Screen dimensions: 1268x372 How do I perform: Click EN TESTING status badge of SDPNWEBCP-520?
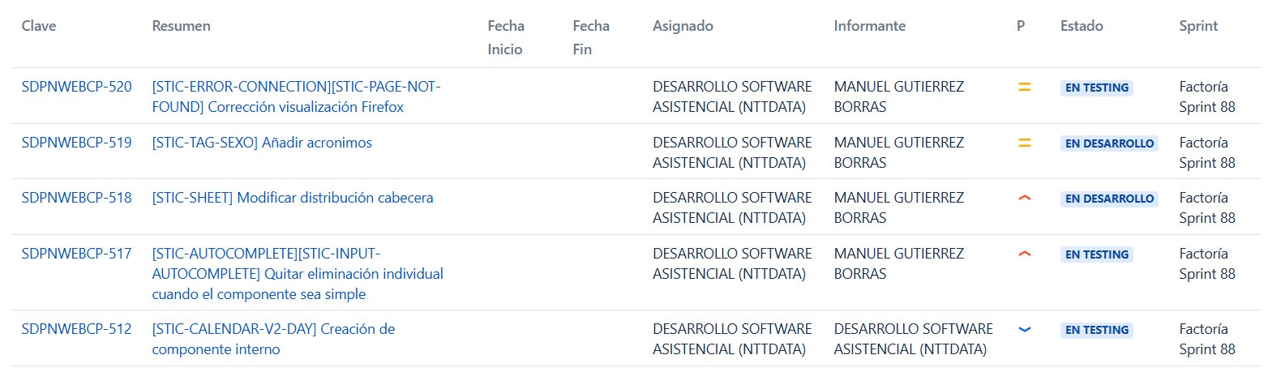pyautogui.click(x=1096, y=88)
